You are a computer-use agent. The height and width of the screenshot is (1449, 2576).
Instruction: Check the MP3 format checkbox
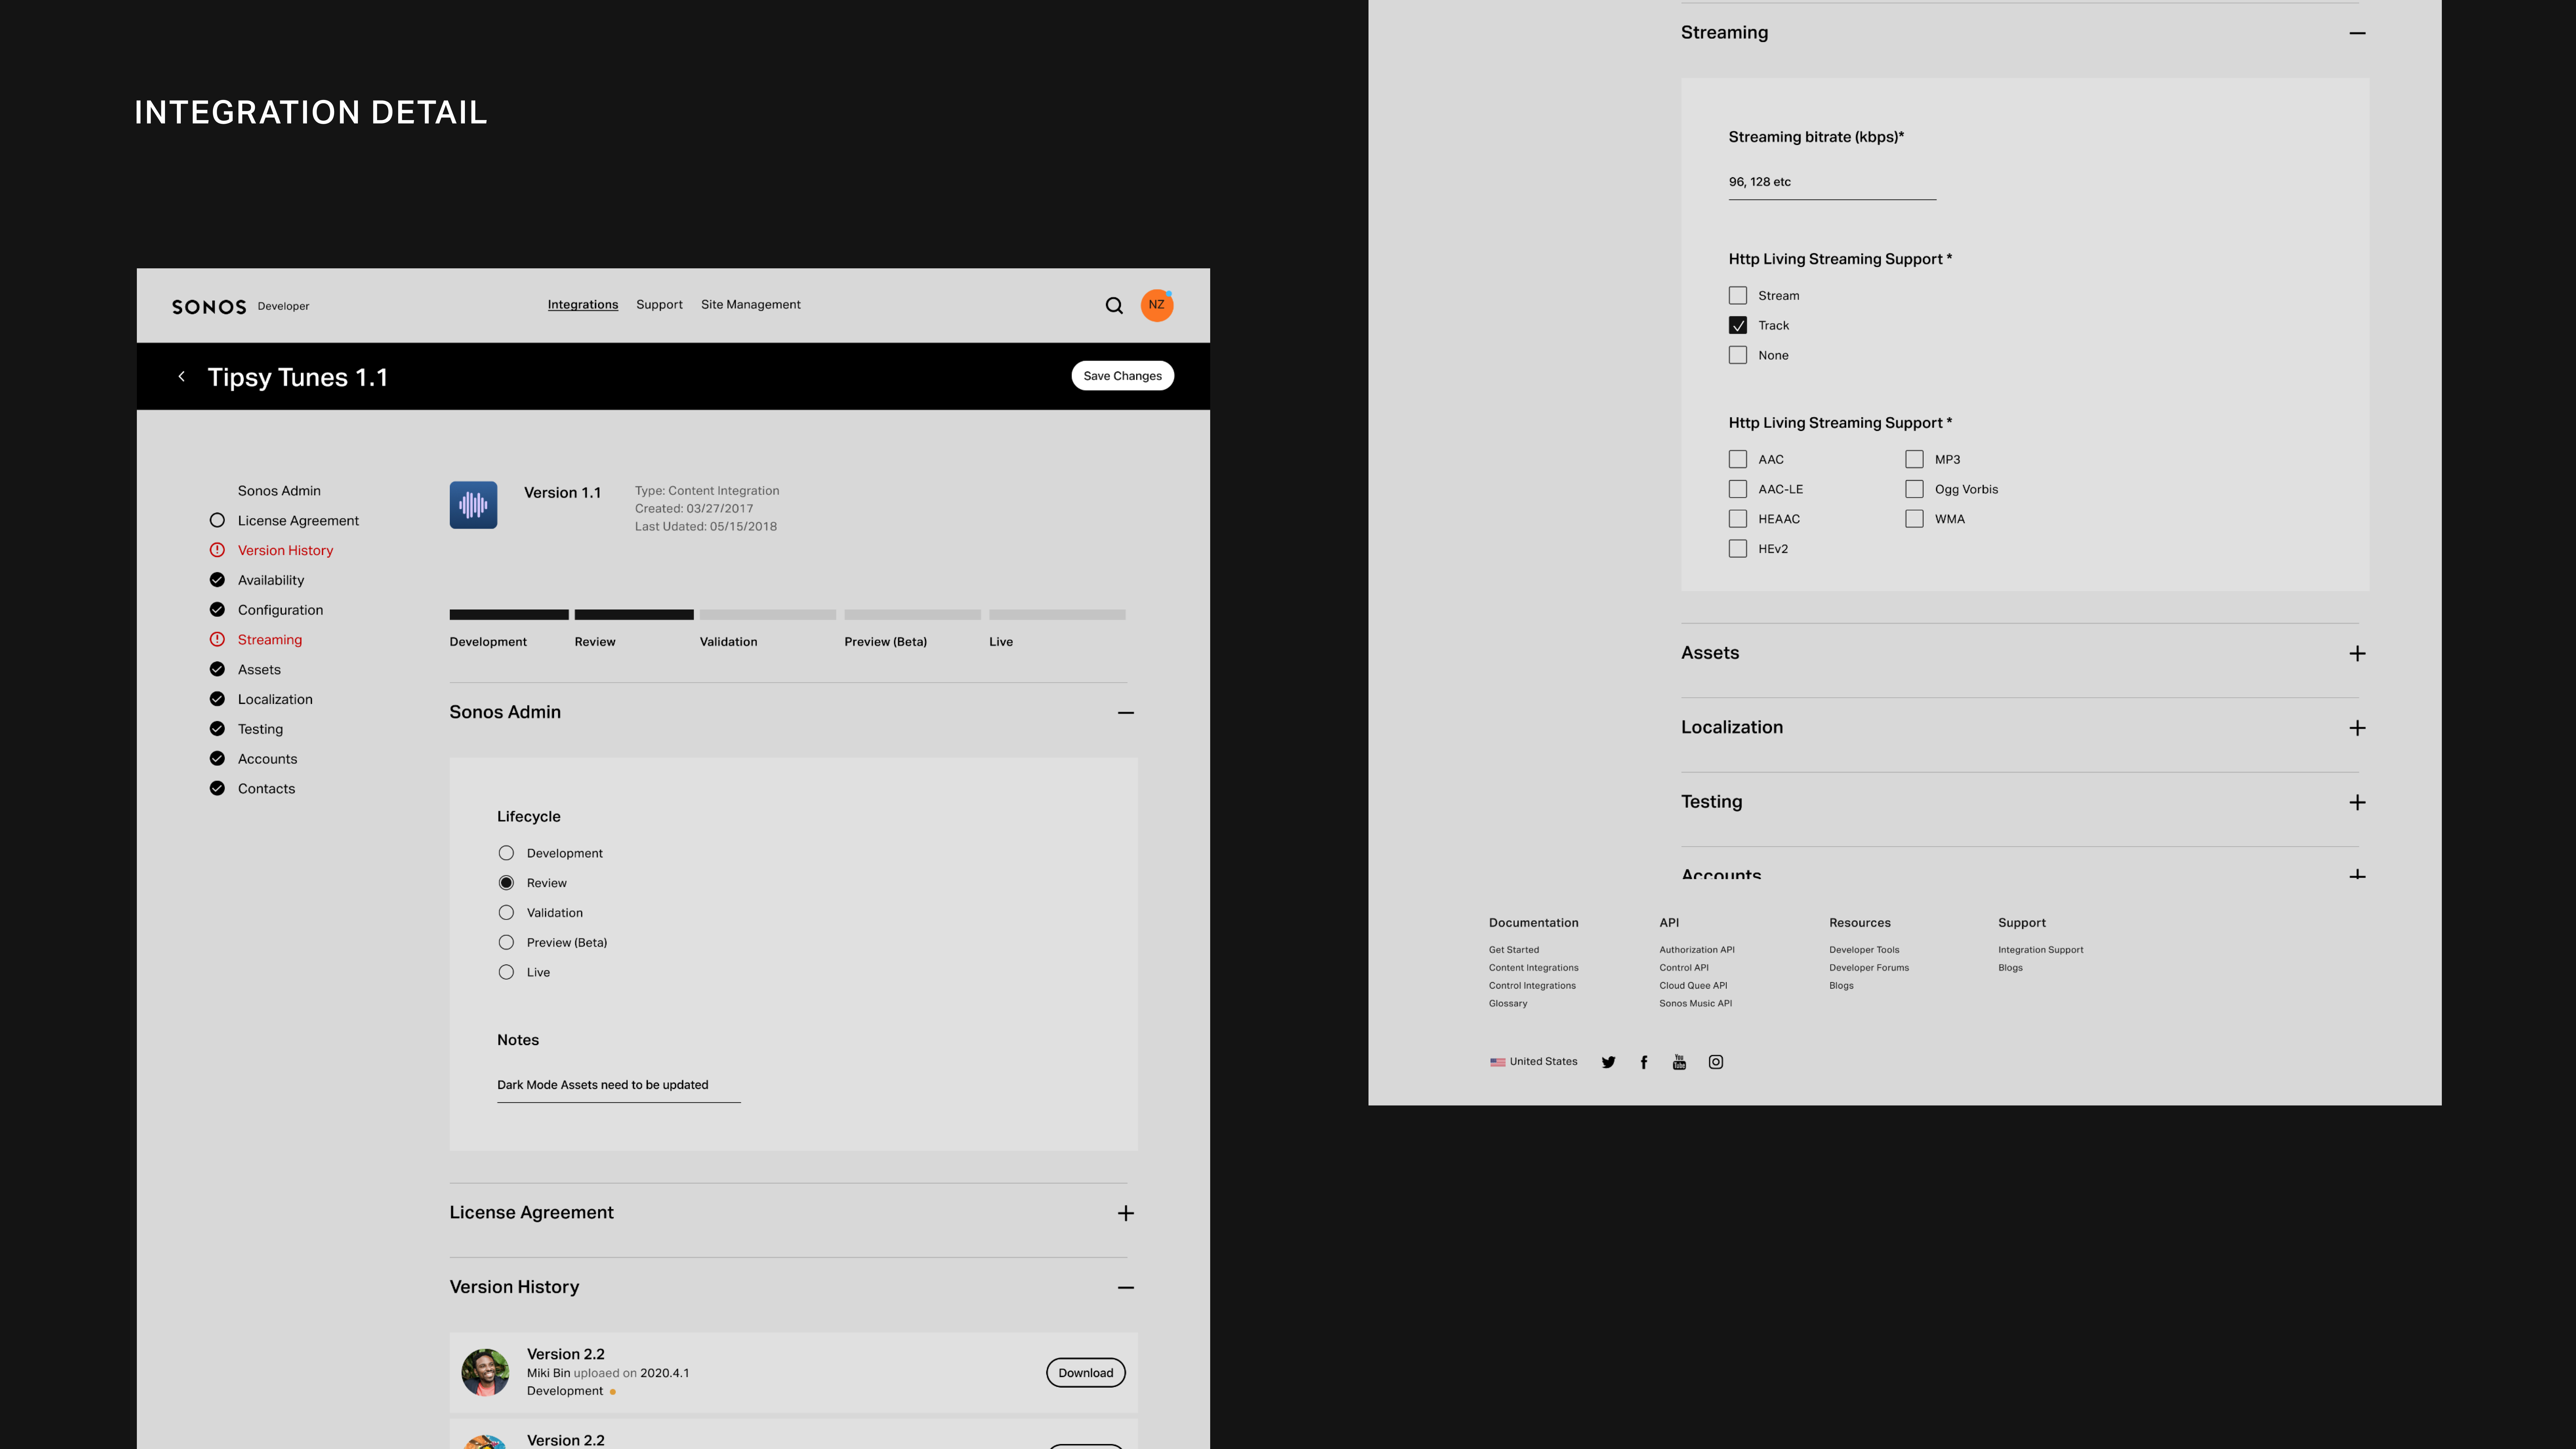[x=1914, y=459]
